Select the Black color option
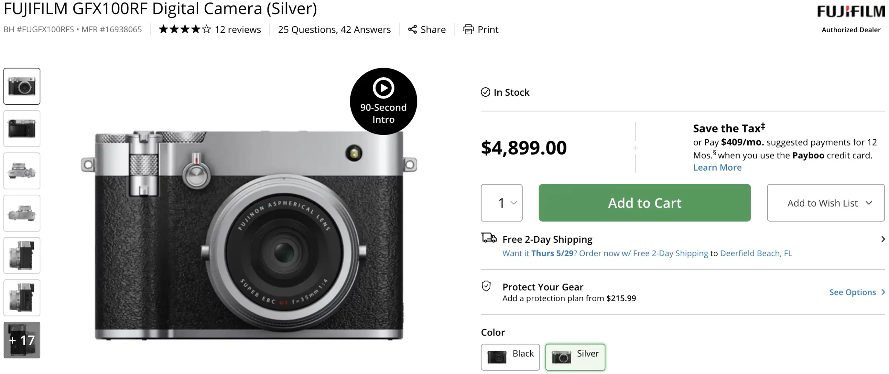This screenshot has height=374, width=889. [x=510, y=357]
